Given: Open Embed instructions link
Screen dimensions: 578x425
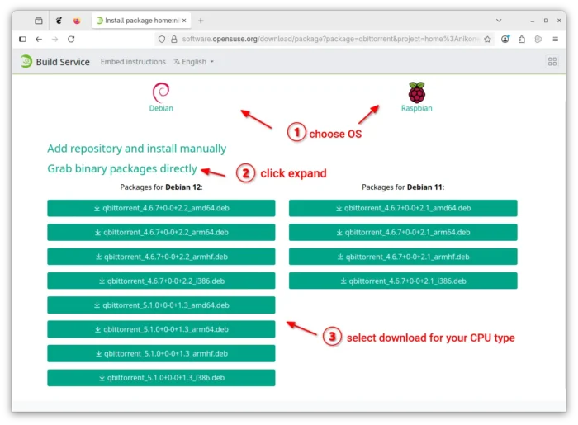Looking at the screenshot, I should click(x=133, y=62).
